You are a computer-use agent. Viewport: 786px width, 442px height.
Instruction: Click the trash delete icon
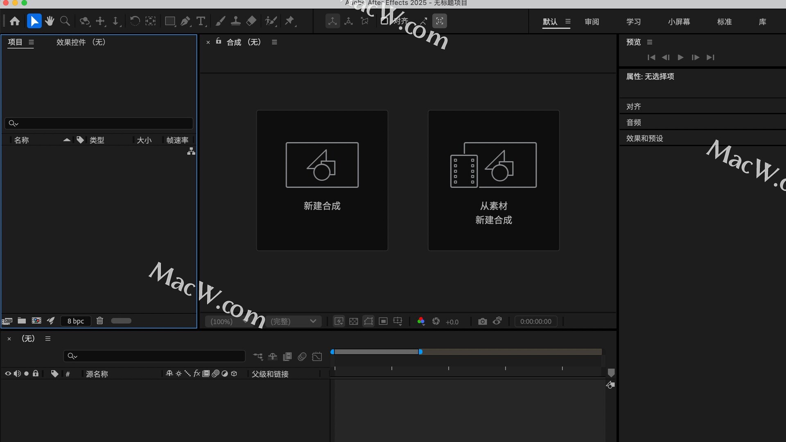point(100,321)
